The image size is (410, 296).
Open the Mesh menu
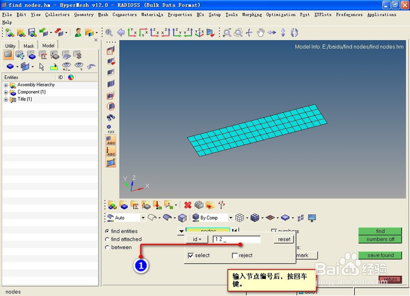pyautogui.click(x=103, y=15)
